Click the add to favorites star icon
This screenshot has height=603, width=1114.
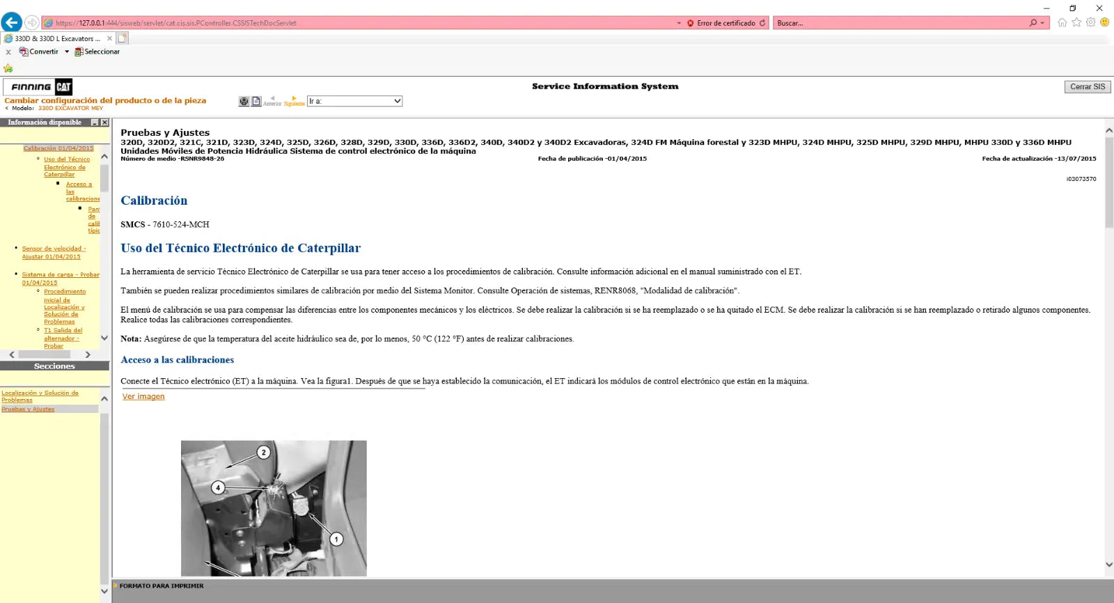coord(8,68)
